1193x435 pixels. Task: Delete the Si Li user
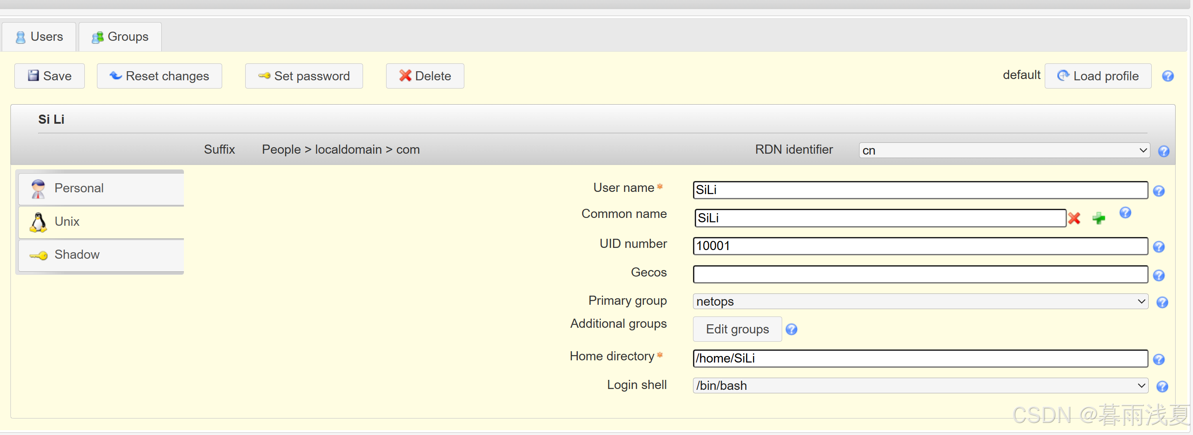click(425, 76)
